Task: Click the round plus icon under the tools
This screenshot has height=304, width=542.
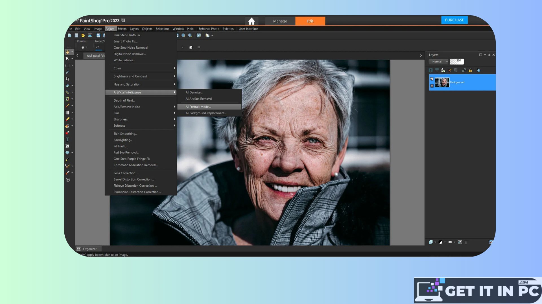Action: tap(68, 180)
